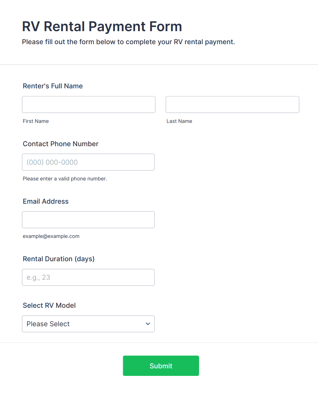Click the Email Address input box
This screenshot has width=318, height=393.
click(x=88, y=219)
